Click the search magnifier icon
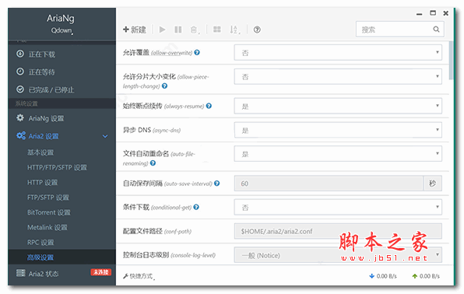464x294 pixels. pyautogui.click(x=436, y=30)
